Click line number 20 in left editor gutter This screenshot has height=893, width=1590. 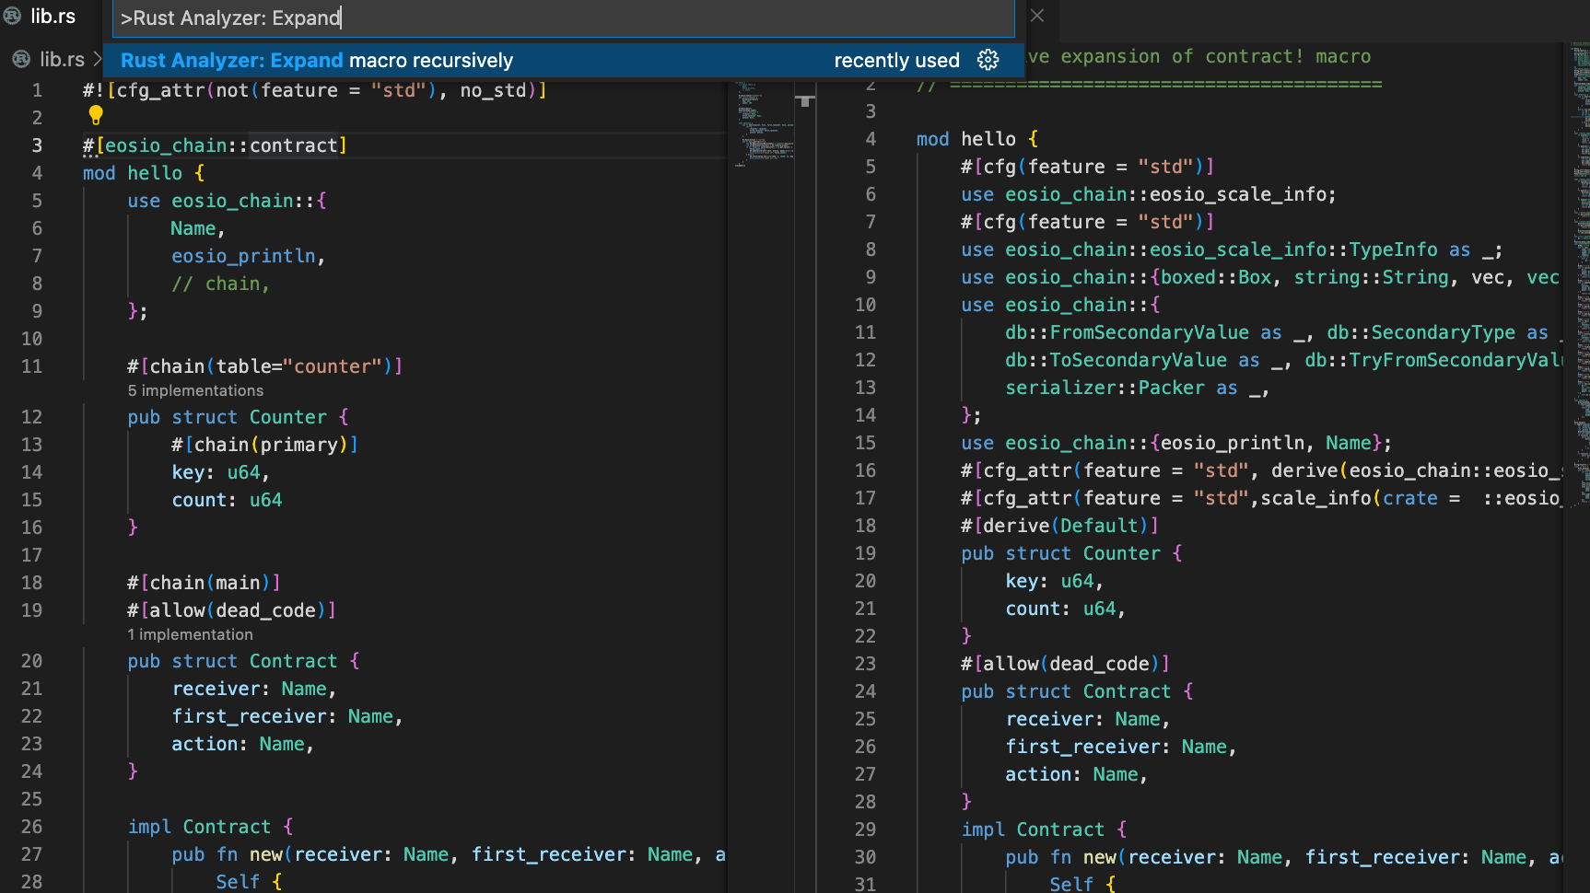click(31, 661)
